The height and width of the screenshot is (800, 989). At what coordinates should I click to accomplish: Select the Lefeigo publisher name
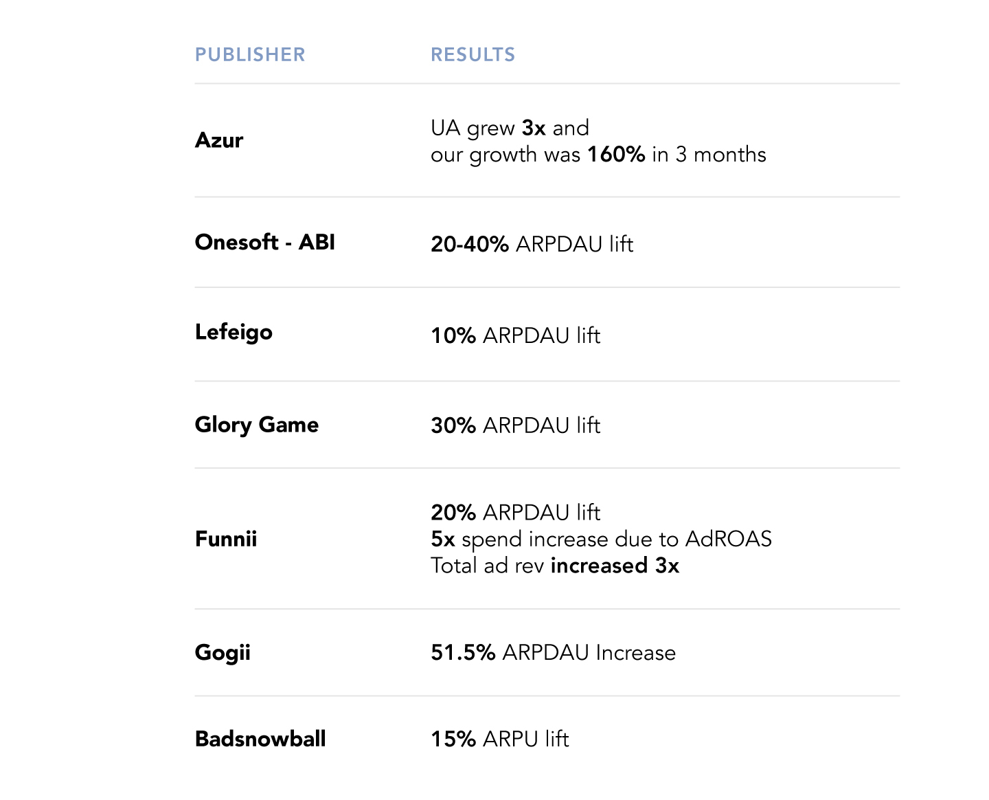[x=234, y=332]
